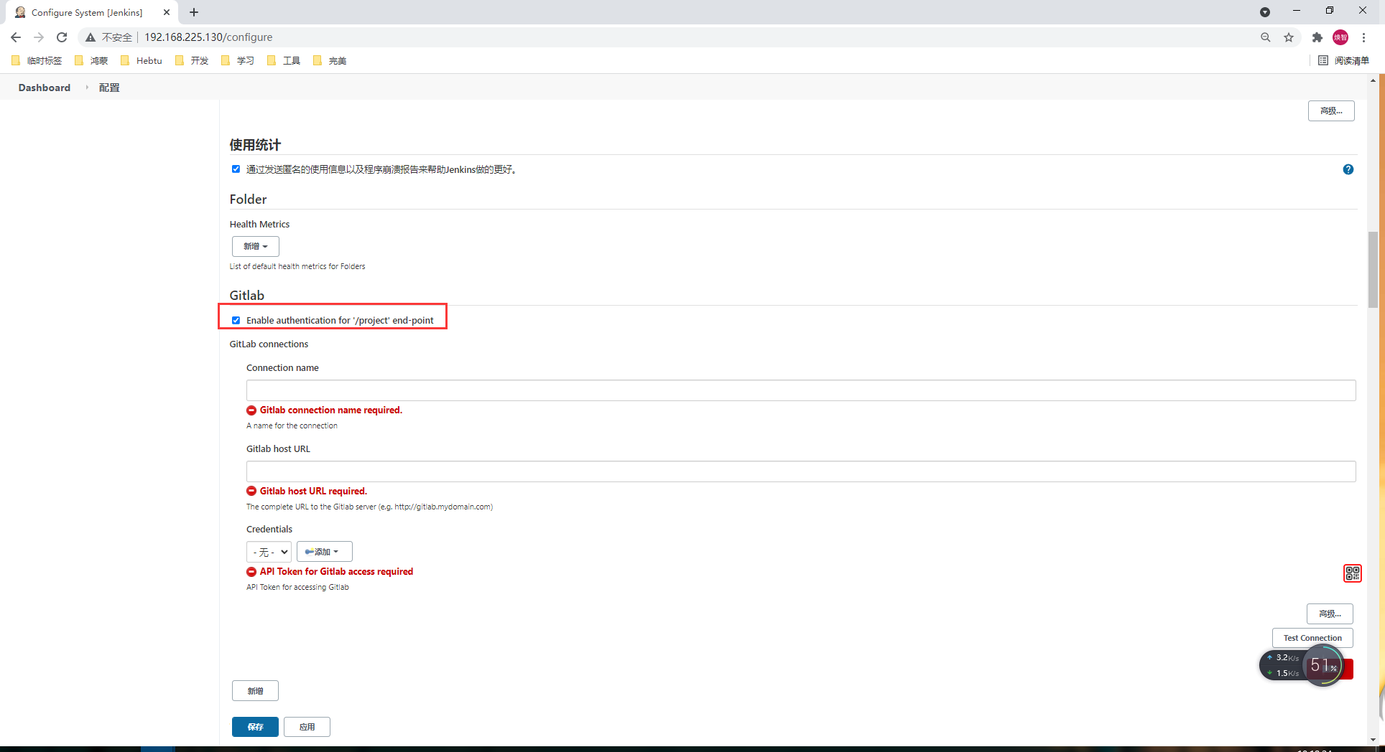Image resolution: width=1385 pixels, height=752 pixels.
Task: Open the Credentials '- 无 -' select box
Action: point(269,552)
